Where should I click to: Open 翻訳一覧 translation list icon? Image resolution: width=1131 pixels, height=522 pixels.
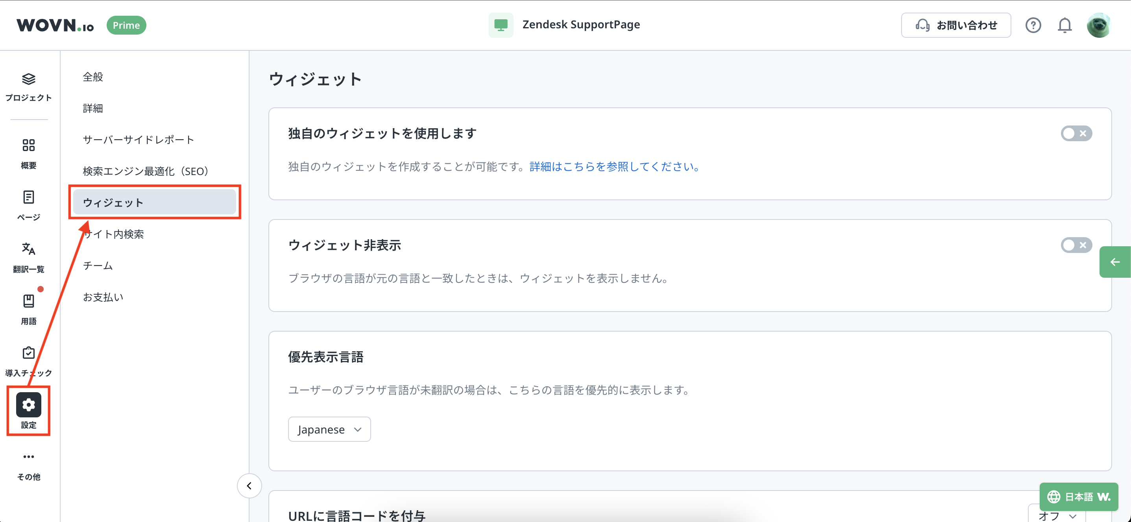(x=29, y=249)
